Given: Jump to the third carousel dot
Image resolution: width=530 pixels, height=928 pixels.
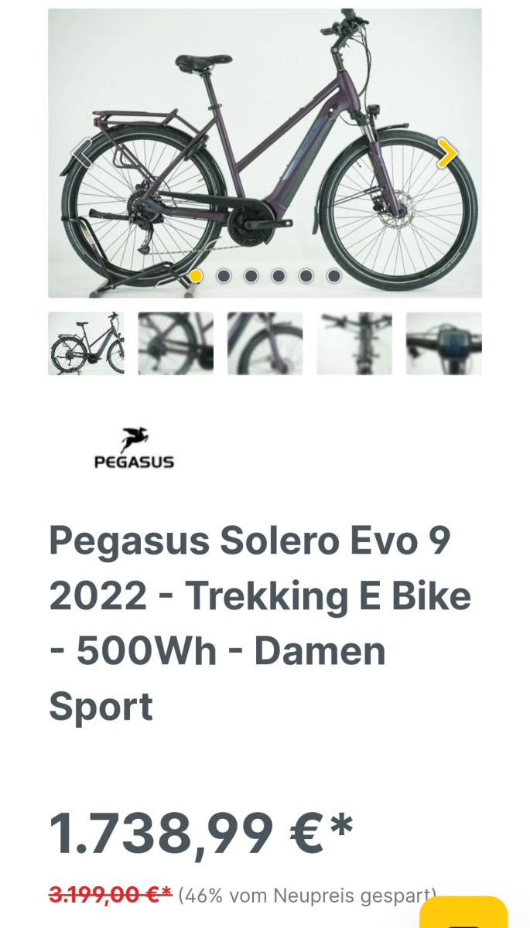Looking at the screenshot, I should pos(251,276).
